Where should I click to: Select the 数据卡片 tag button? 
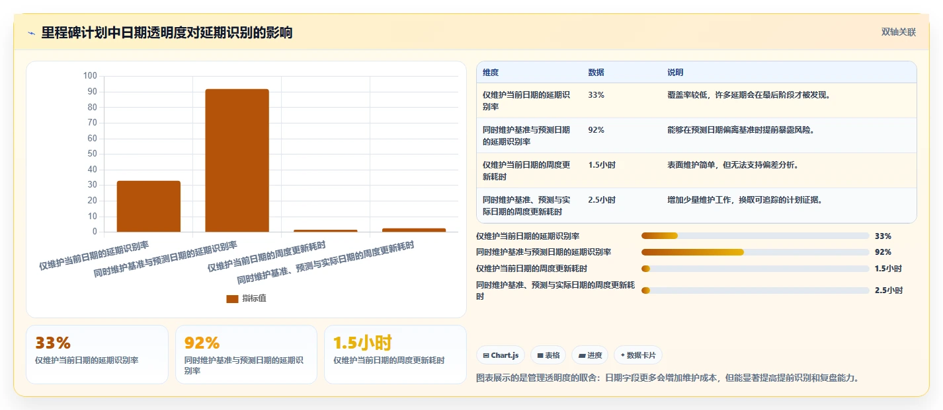pos(638,355)
